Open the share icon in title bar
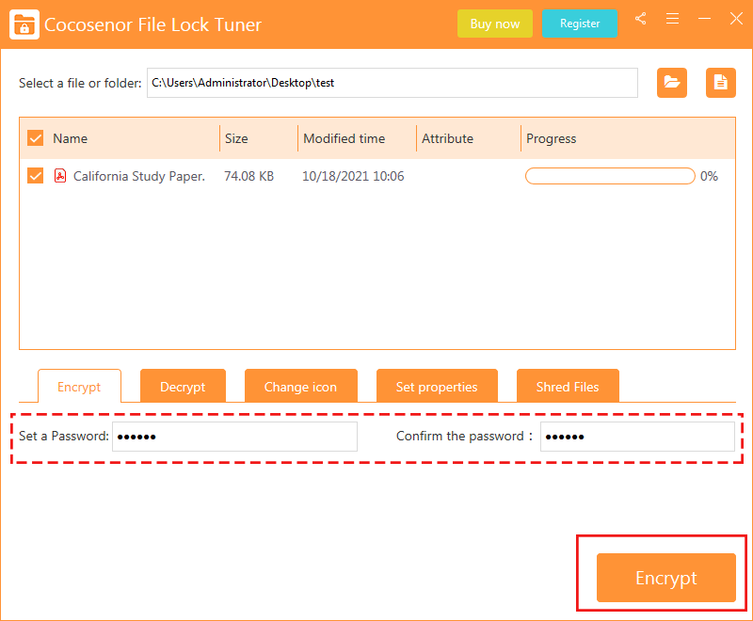 pyautogui.click(x=640, y=19)
